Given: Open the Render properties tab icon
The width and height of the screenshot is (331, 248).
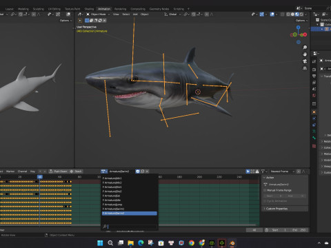Looking at the screenshot, I should coord(314,70).
